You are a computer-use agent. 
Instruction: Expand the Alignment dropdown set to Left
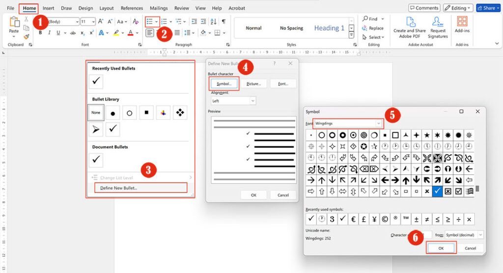pos(233,101)
